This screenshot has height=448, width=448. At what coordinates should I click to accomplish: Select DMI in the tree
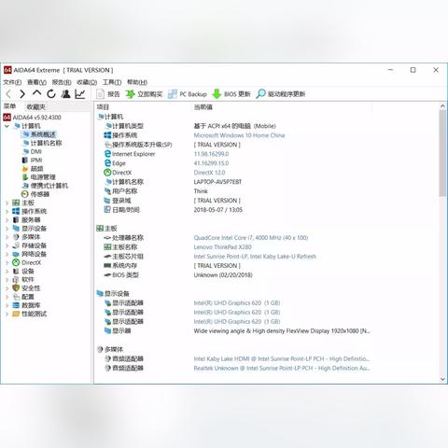click(35, 151)
